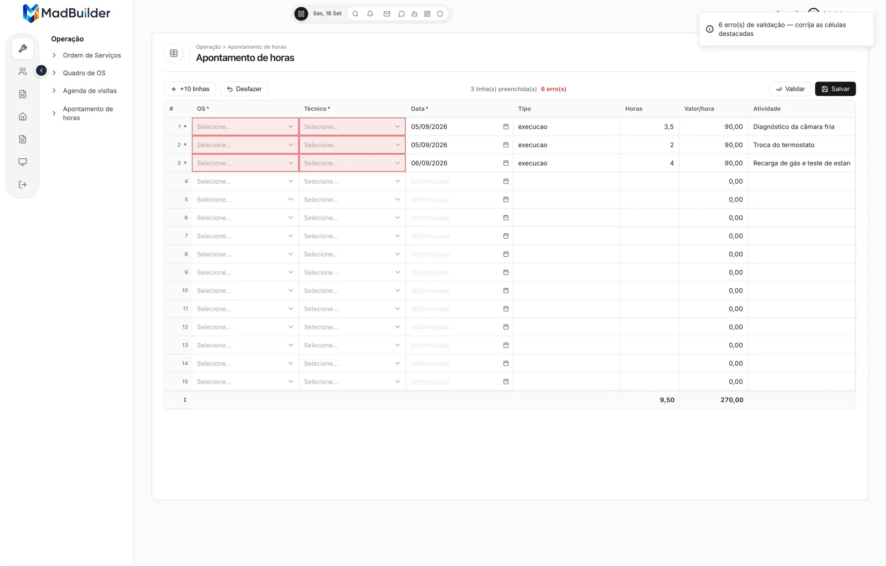Click the activity cell Troca do termostato
Screen dimensions: 886x566
point(801,145)
